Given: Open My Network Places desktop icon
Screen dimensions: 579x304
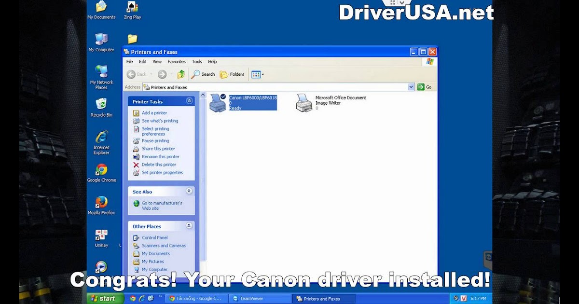Looking at the screenshot, I should 101,78.
